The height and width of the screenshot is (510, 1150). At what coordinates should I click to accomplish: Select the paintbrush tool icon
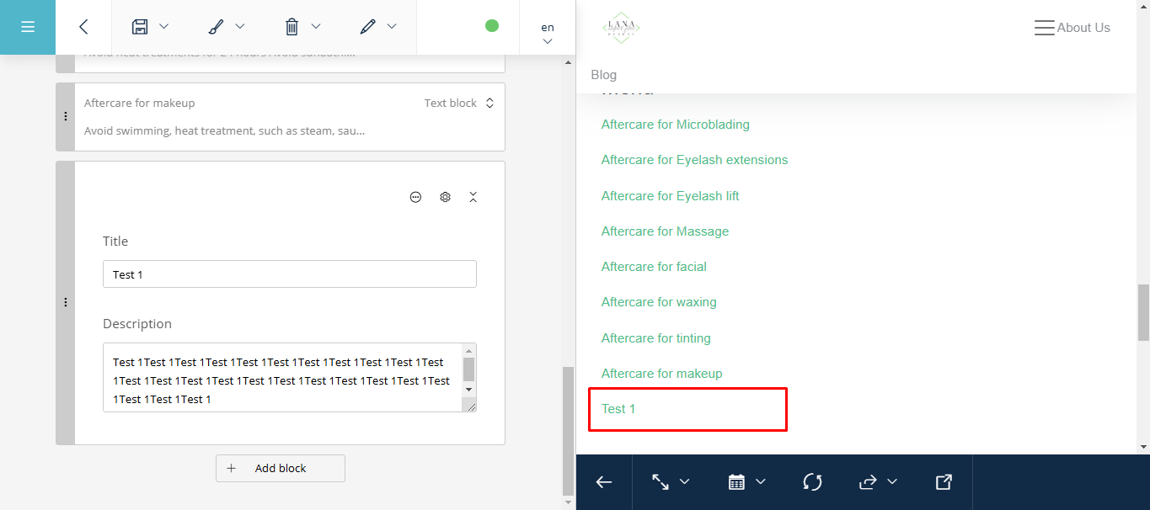pos(216,27)
